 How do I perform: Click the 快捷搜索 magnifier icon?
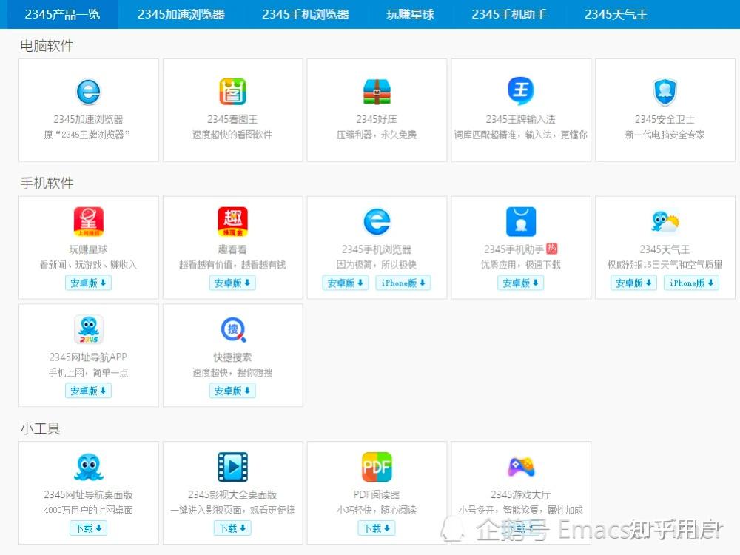click(234, 329)
